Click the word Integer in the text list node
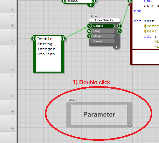Viewport: 159px width, 143px height. 46,49
